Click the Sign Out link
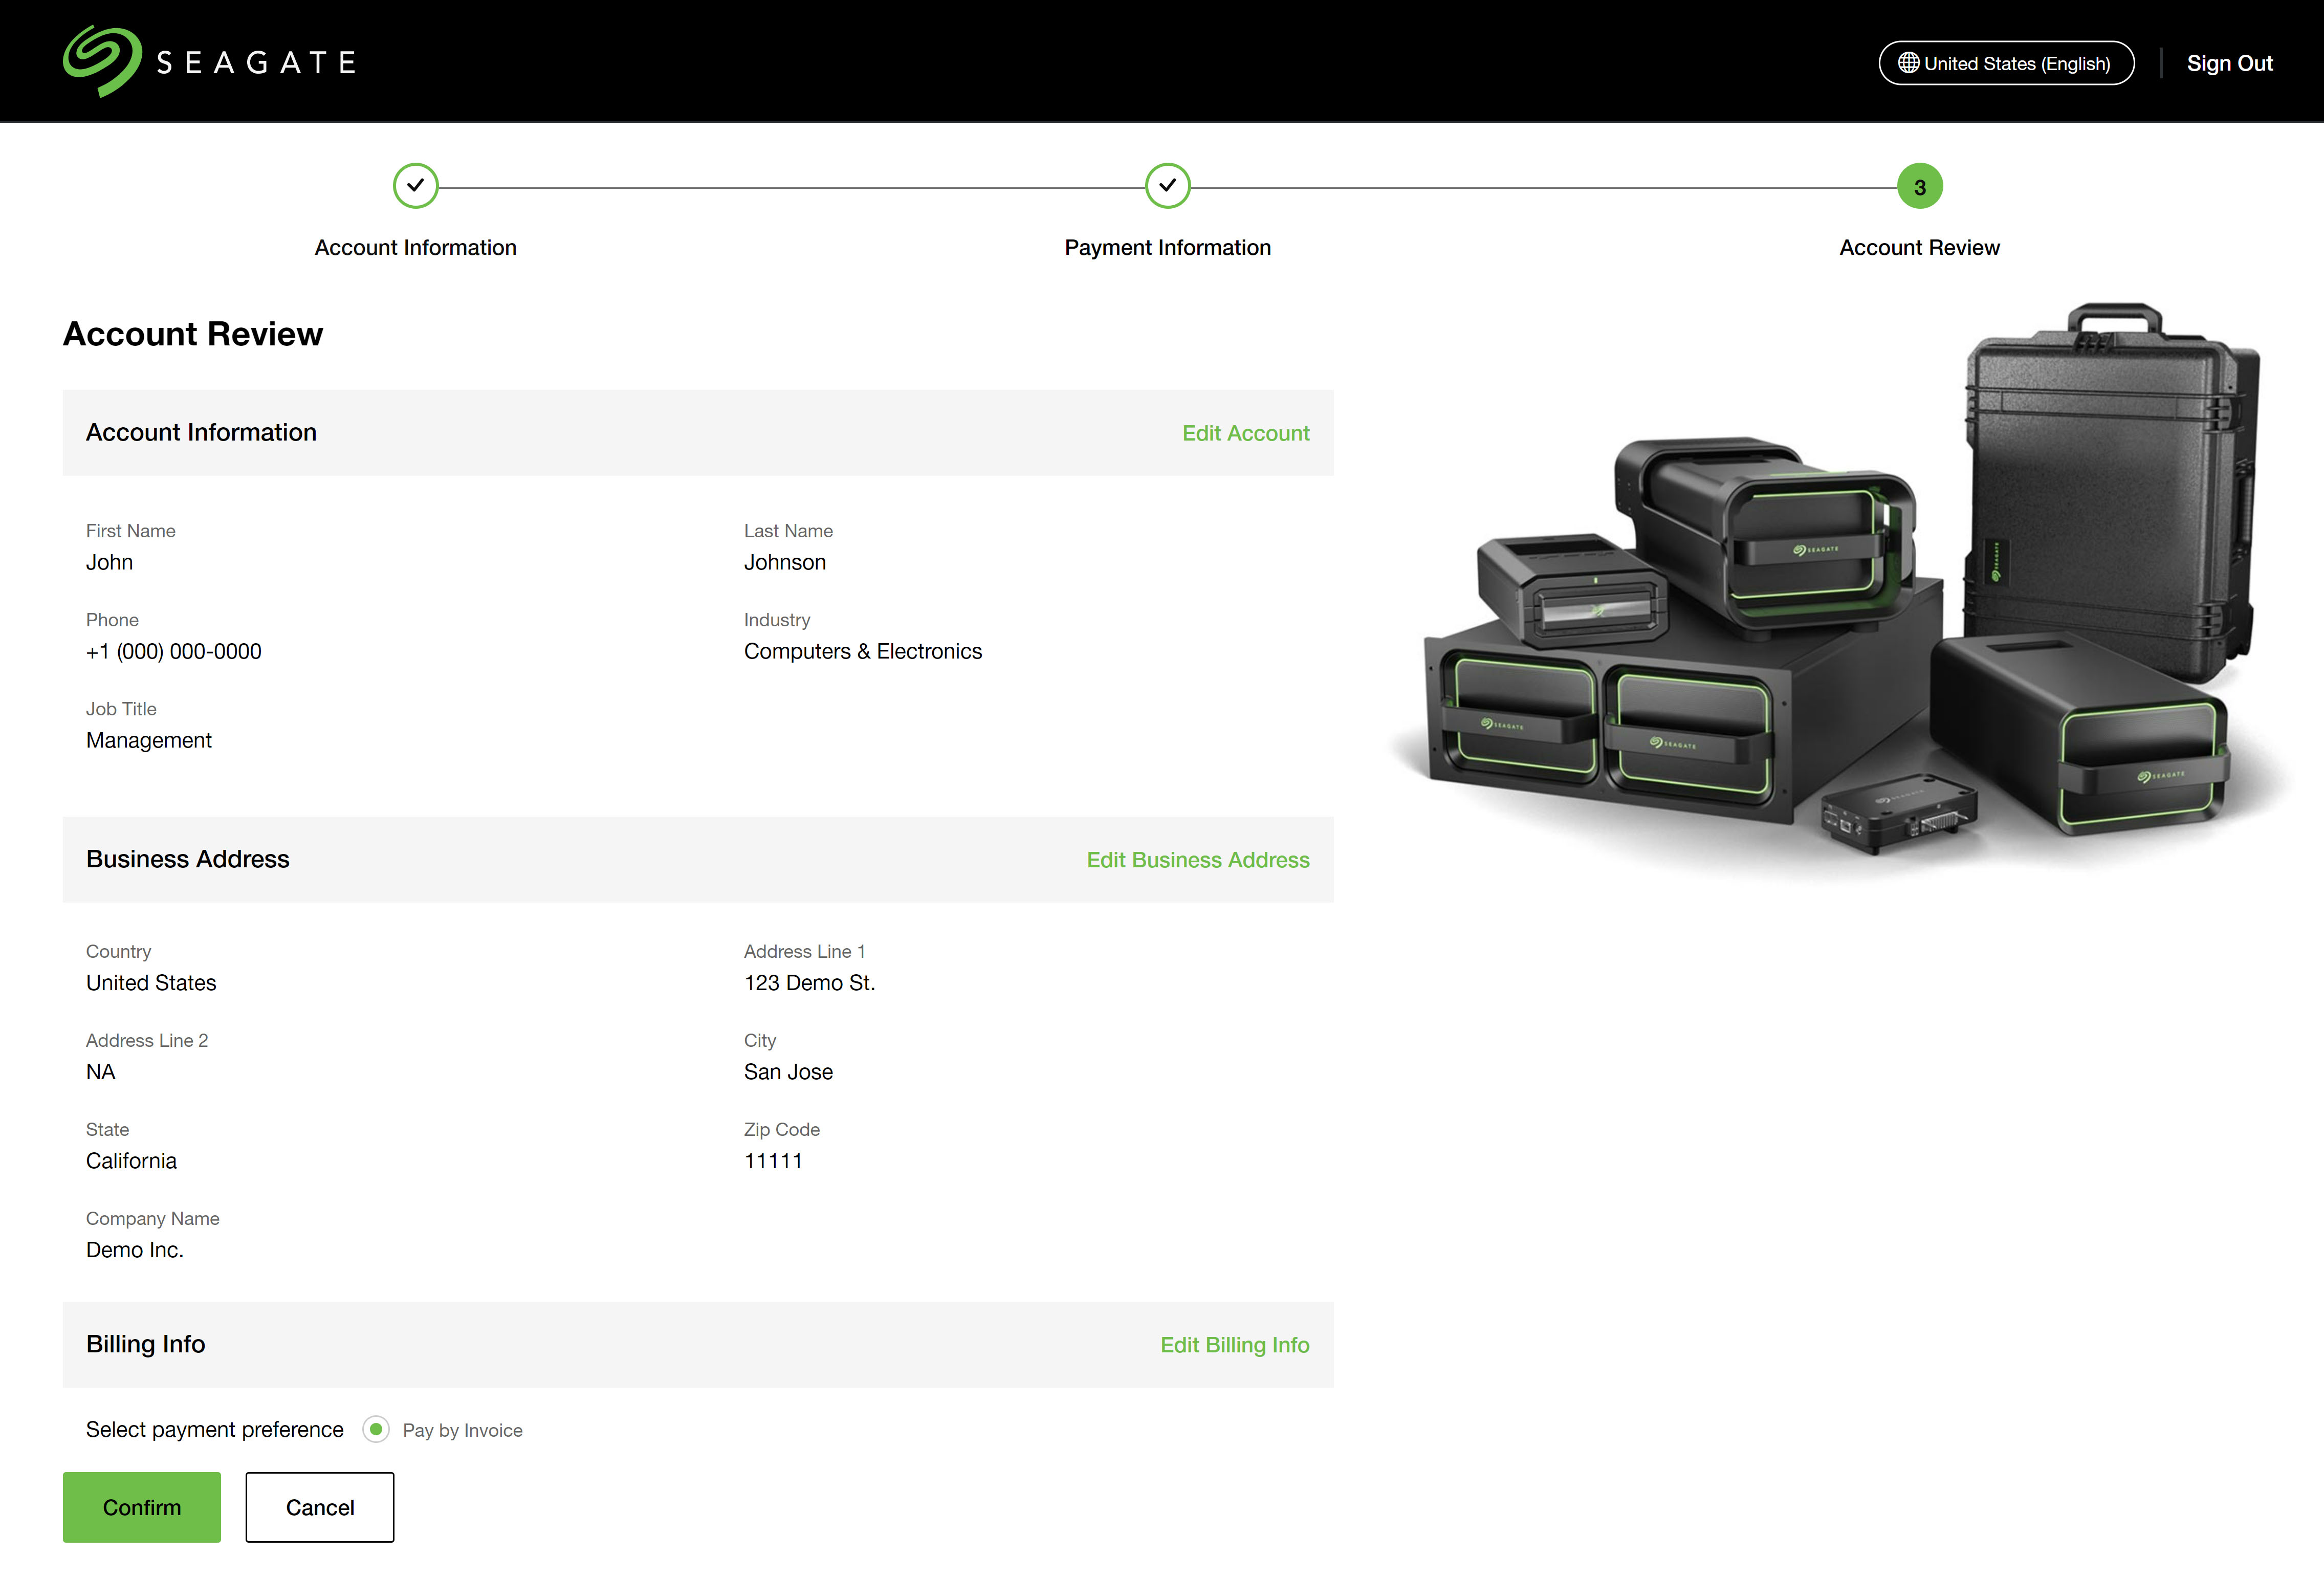Image resolution: width=2324 pixels, height=1578 pixels. [x=2229, y=63]
